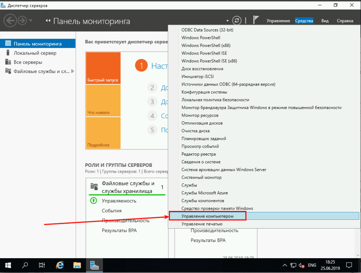This screenshot has height=273, width=361.
Task: Expand the Файловые службы sidebar arrow
Action: pos(73,71)
